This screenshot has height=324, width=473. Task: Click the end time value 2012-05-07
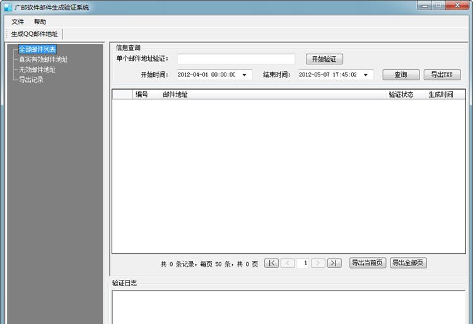coord(314,75)
